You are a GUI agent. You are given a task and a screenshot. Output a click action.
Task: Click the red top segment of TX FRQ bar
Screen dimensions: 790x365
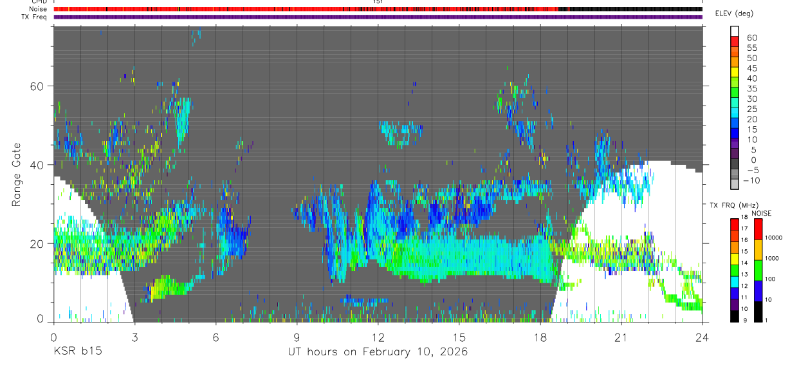tap(735, 224)
